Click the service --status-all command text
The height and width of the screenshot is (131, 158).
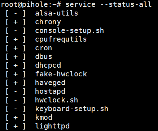[x=108, y=4]
